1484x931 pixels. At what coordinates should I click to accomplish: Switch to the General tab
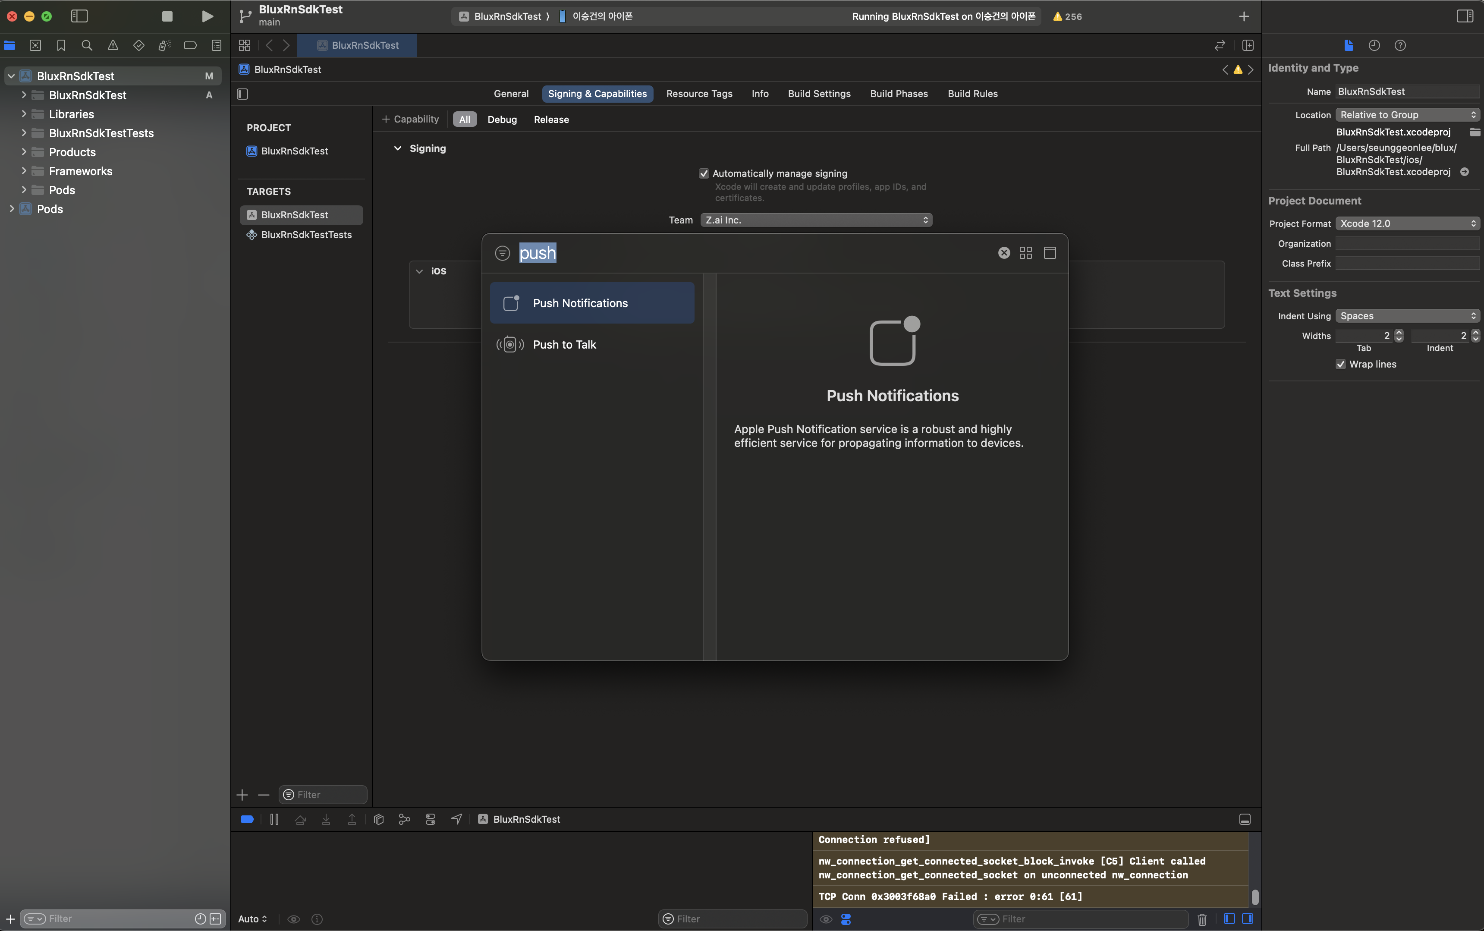(x=511, y=94)
